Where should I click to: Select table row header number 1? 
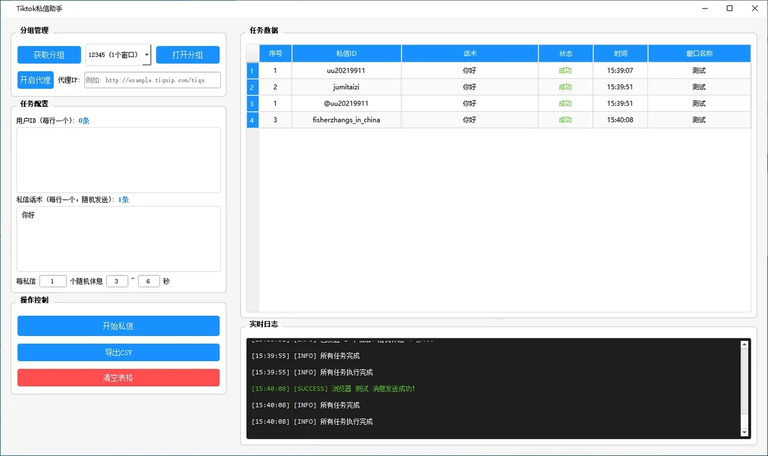253,71
